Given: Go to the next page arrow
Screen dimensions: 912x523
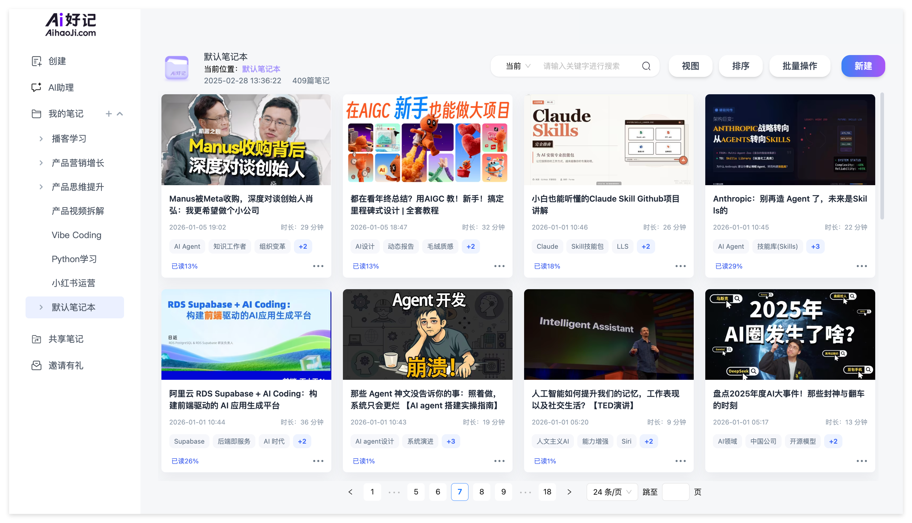Looking at the screenshot, I should click(x=569, y=492).
